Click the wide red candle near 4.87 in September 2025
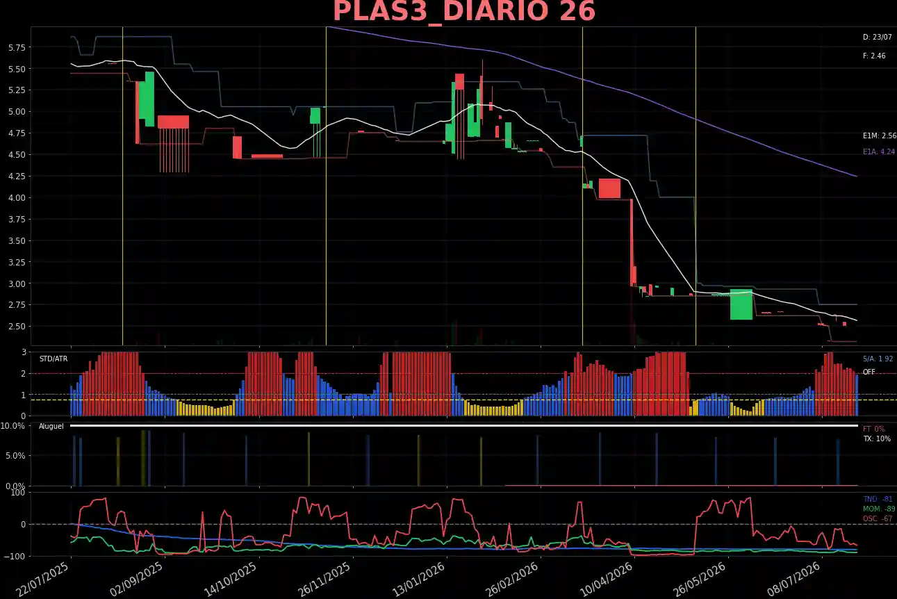The image size is (897, 599). tap(173, 122)
